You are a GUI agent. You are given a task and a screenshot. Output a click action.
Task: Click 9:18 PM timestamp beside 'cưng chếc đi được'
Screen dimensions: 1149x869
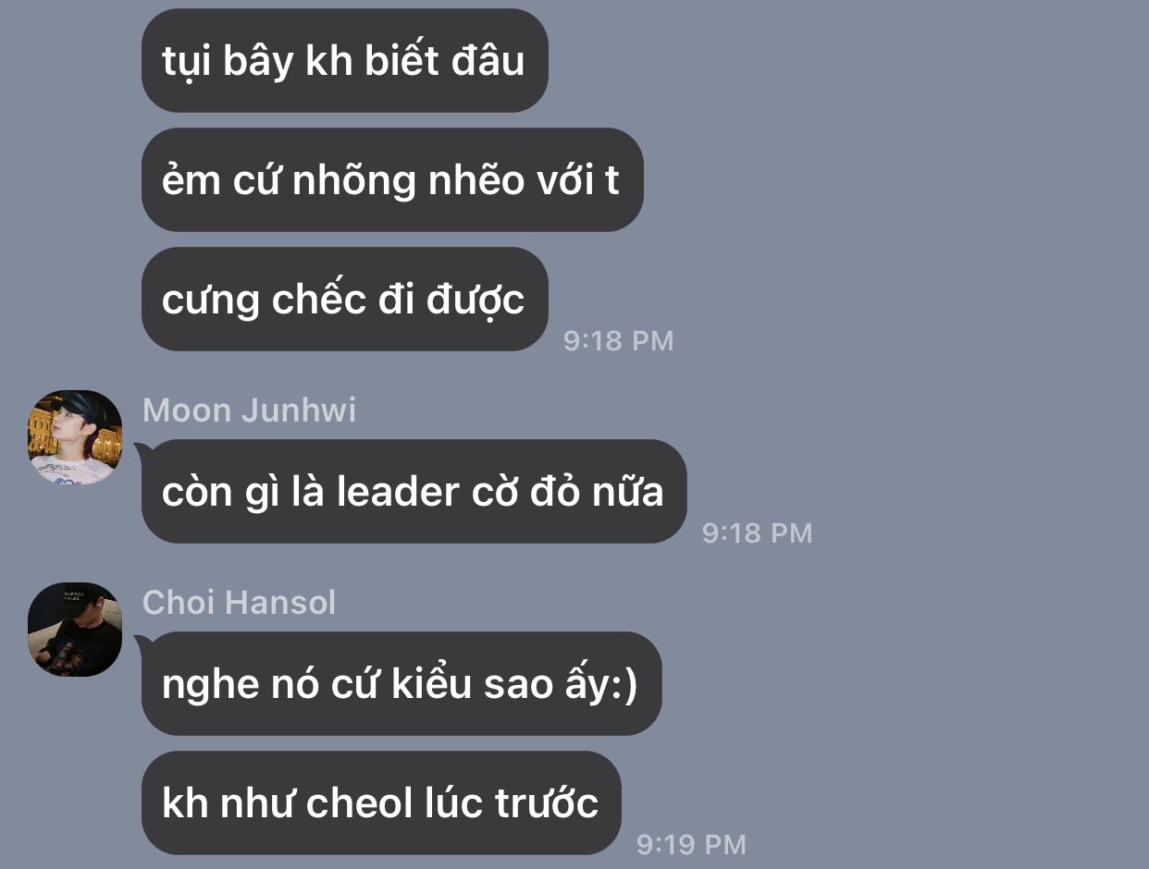pyautogui.click(x=619, y=340)
